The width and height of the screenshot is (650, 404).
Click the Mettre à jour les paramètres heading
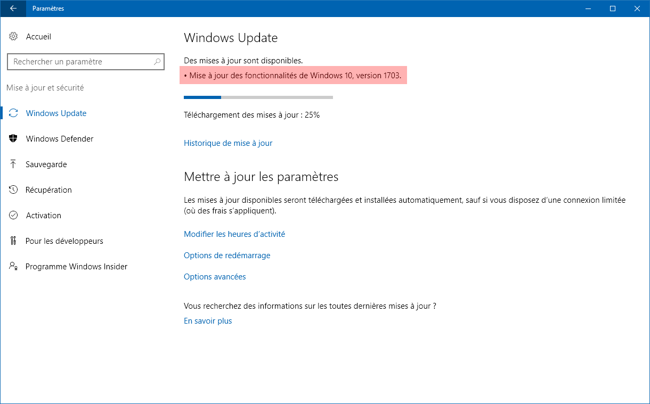click(x=261, y=177)
